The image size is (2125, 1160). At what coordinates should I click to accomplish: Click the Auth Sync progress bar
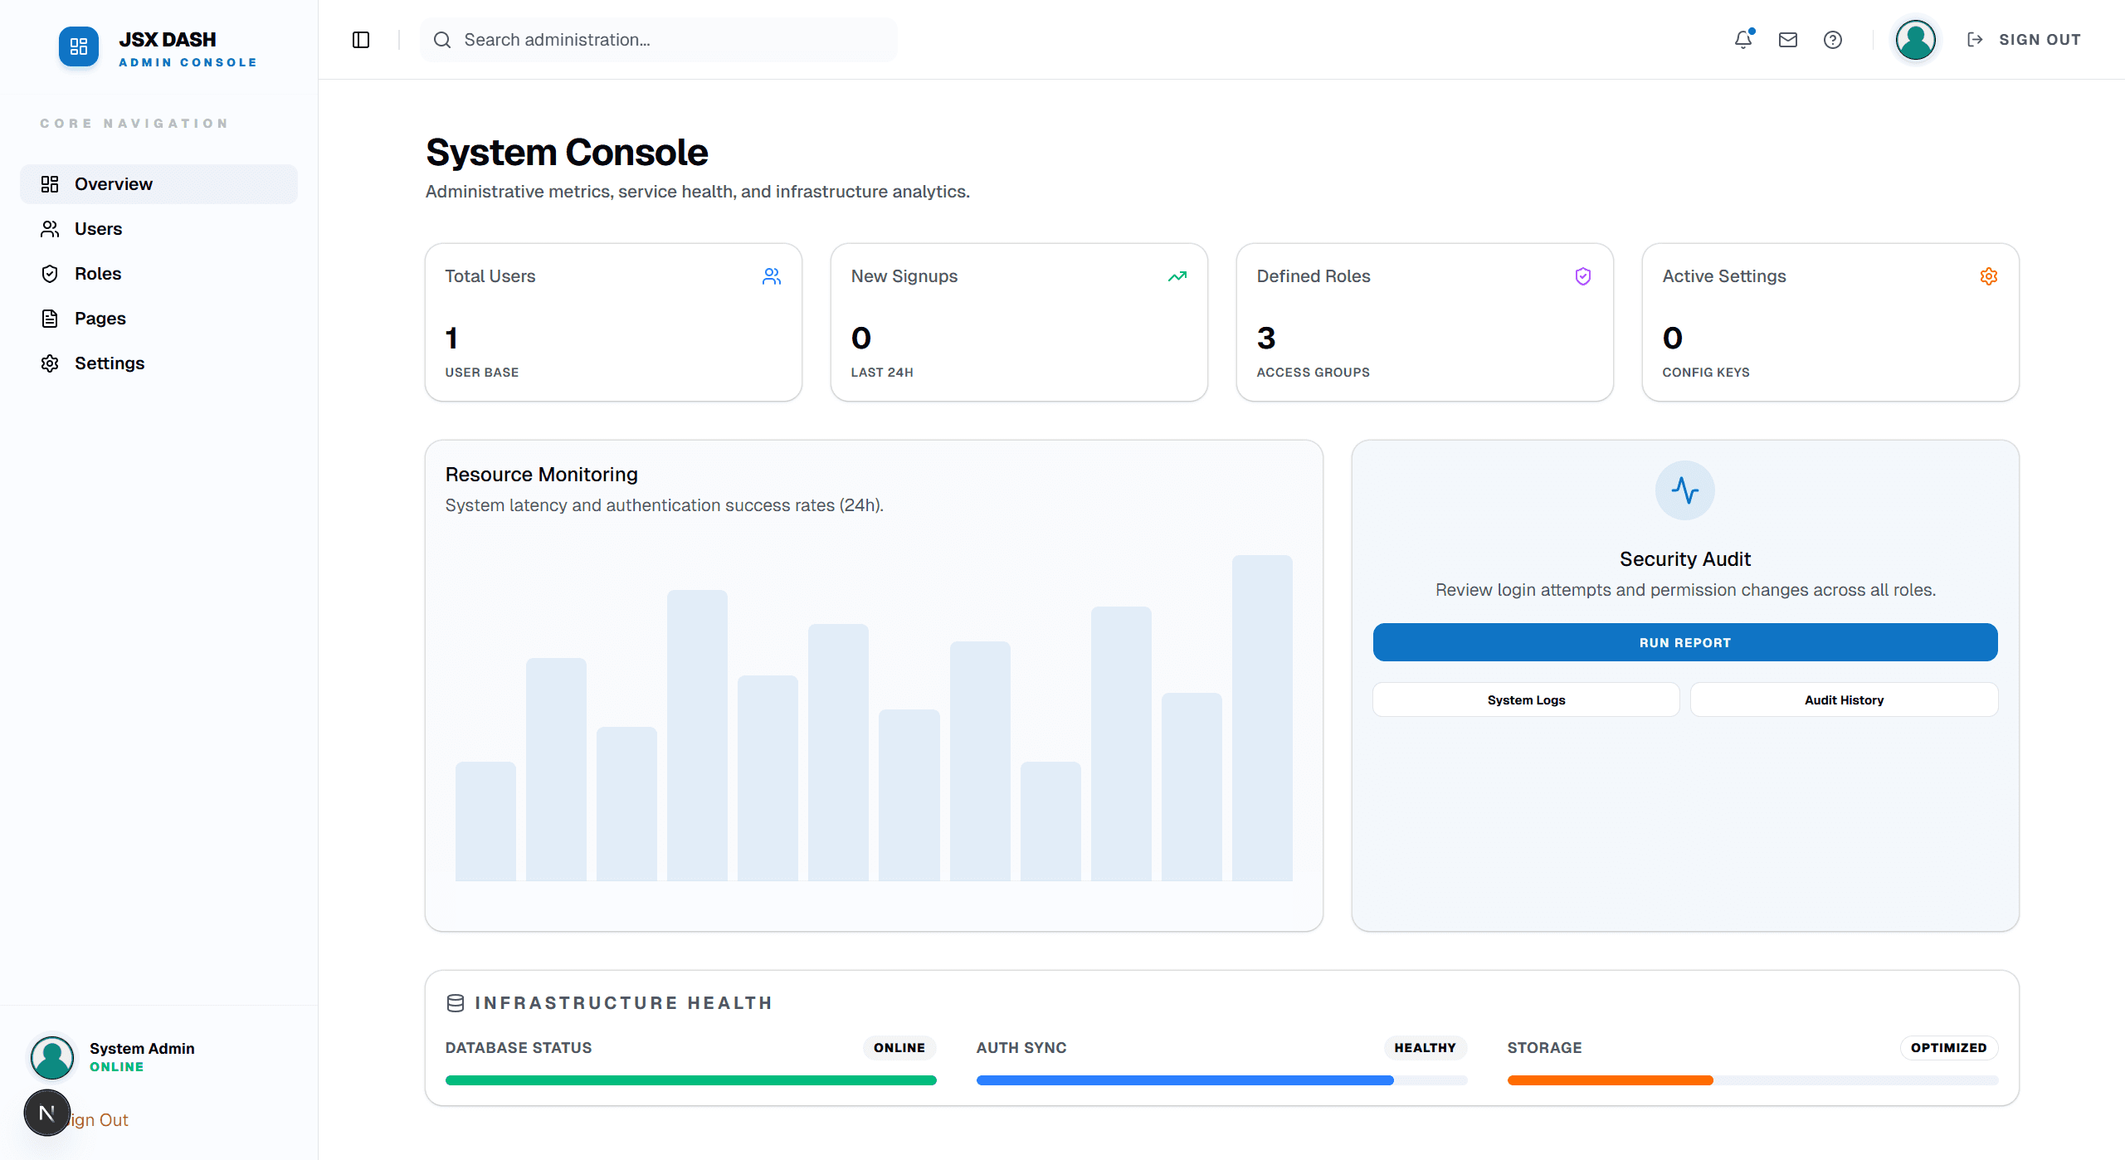[x=1222, y=1080]
